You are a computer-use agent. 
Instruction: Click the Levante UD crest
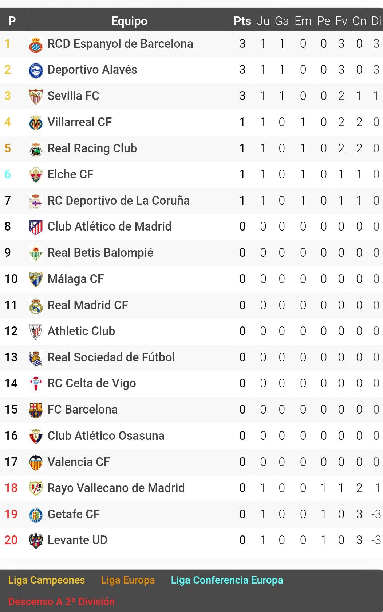click(x=36, y=541)
